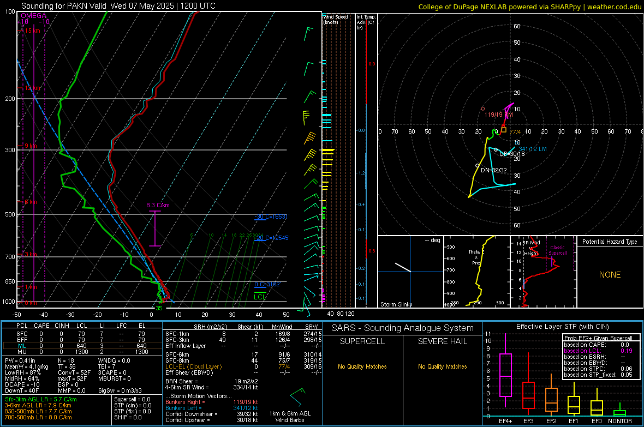Click the 'WNDG = 0.0' value
Image resolution: width=644 pixels, height=427 pixels.
114,360
